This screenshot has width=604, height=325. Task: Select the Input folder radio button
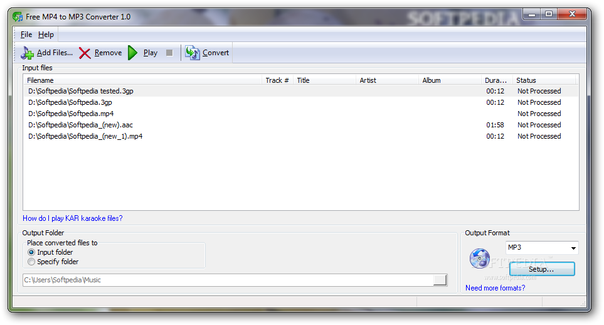pyautogui.click(x=31, y=252)
